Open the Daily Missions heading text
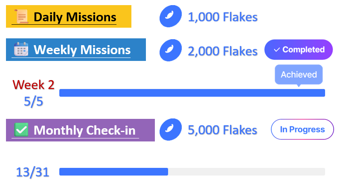The width and height of the screenshot is (343, 193). (x=75, y=17)
